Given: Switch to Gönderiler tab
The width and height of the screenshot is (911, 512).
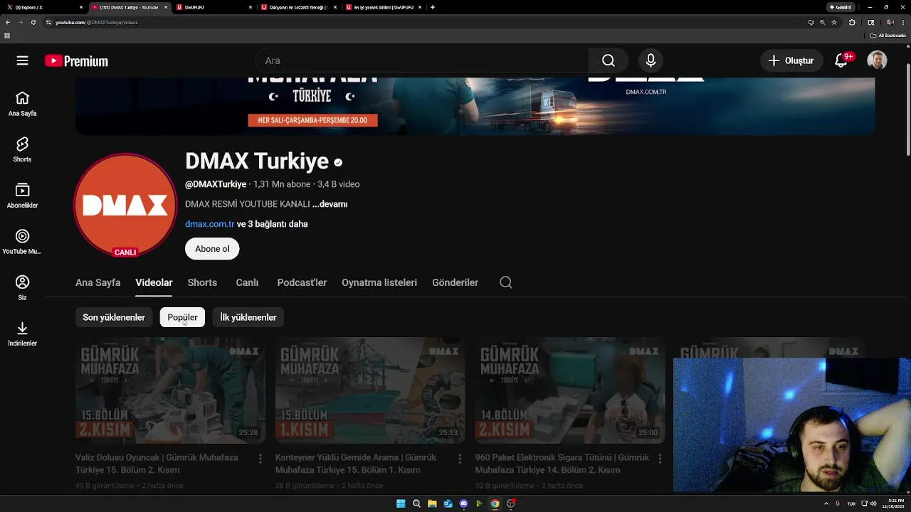Looking at the screenshot, I should click(455, 282).
